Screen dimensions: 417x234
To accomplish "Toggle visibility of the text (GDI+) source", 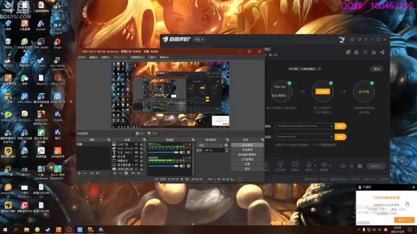I will (137, 152).
